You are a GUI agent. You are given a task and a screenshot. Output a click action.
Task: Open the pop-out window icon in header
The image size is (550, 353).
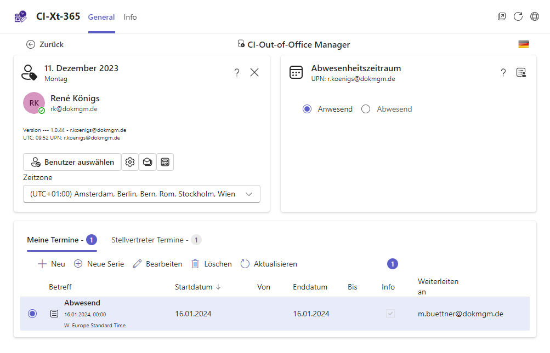tap(502, 16)
